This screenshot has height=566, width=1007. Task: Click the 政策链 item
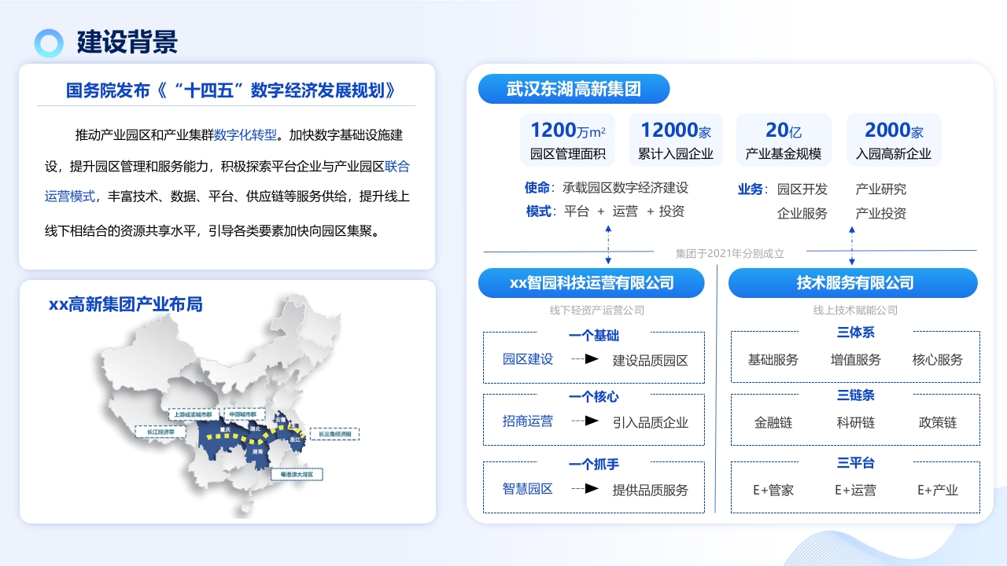tap(938, 422)
